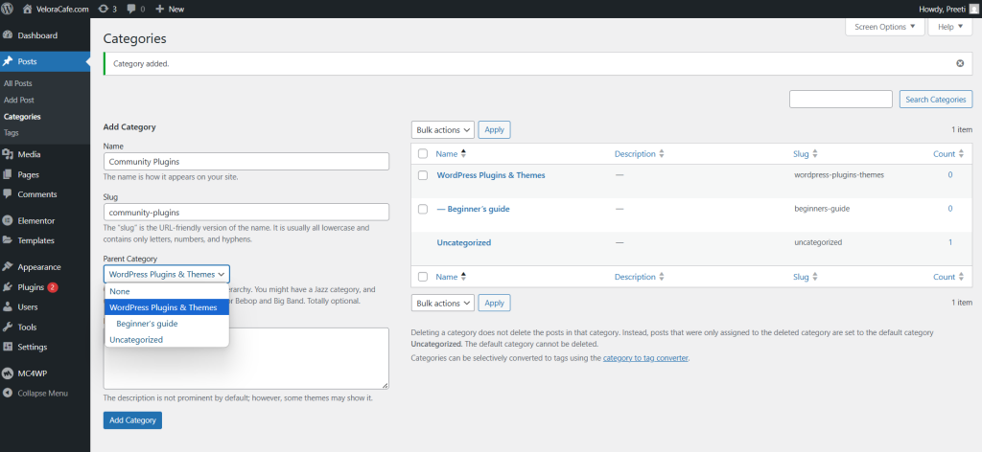The width and height of the screenshot is (982, 452).
Task: Click slug text wordpress-plugins-themes
Action: [839, 175]
